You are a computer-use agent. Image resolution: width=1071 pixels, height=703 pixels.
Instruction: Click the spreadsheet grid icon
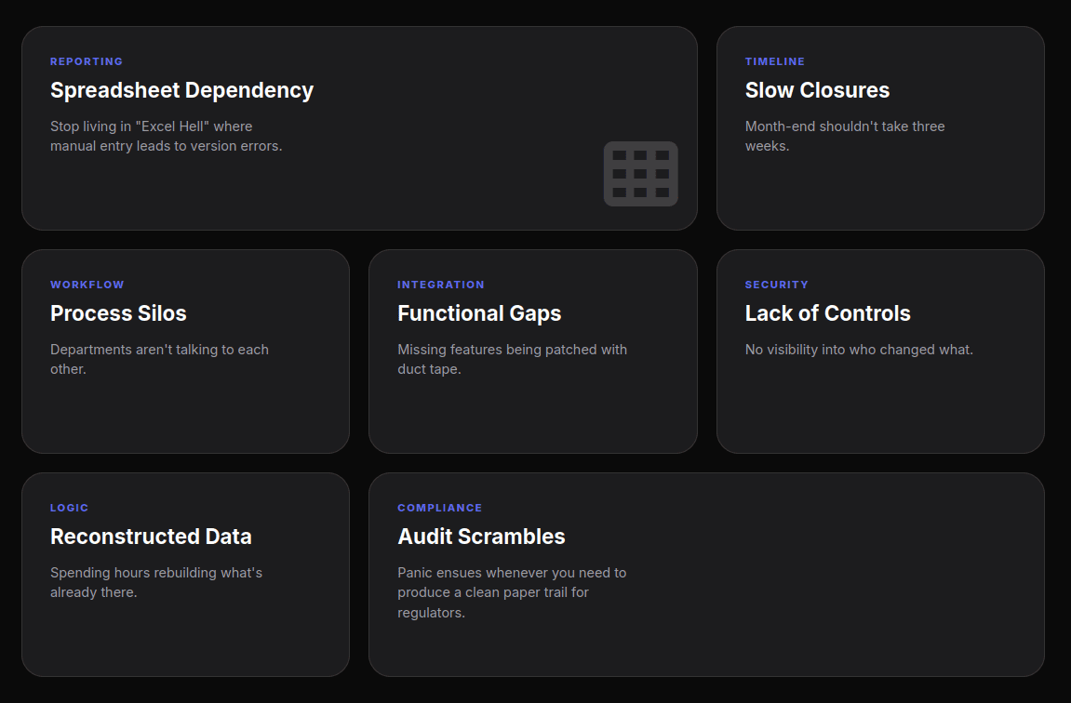click(640, 174)
